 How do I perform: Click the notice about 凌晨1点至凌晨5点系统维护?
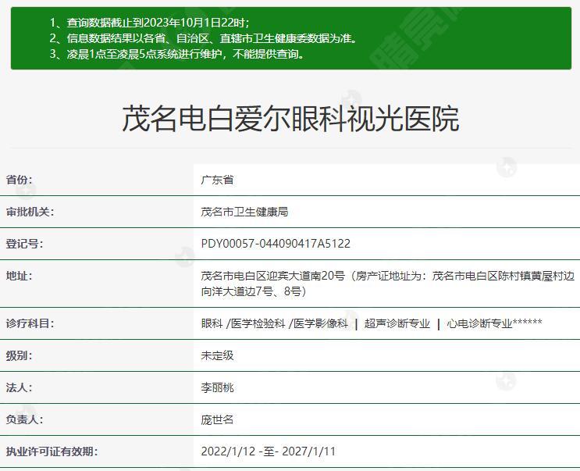(x=177, y=54)
